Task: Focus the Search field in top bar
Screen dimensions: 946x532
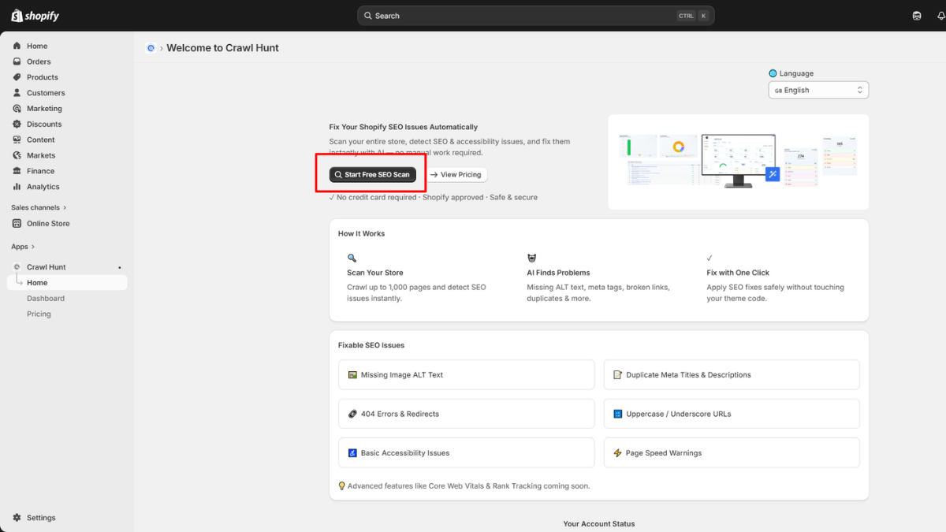Action: pos(536,16)
